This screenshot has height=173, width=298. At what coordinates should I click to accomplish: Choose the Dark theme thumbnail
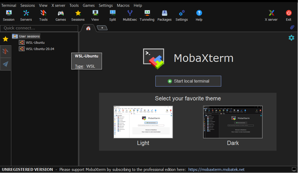pyautogui.click(x=233, y=122)
